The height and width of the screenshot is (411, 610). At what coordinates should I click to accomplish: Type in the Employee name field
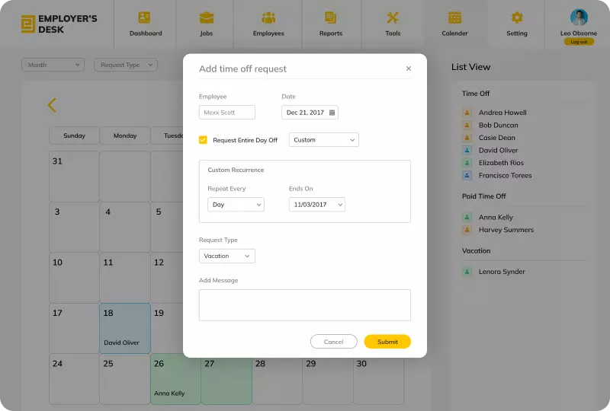[226, 113]
